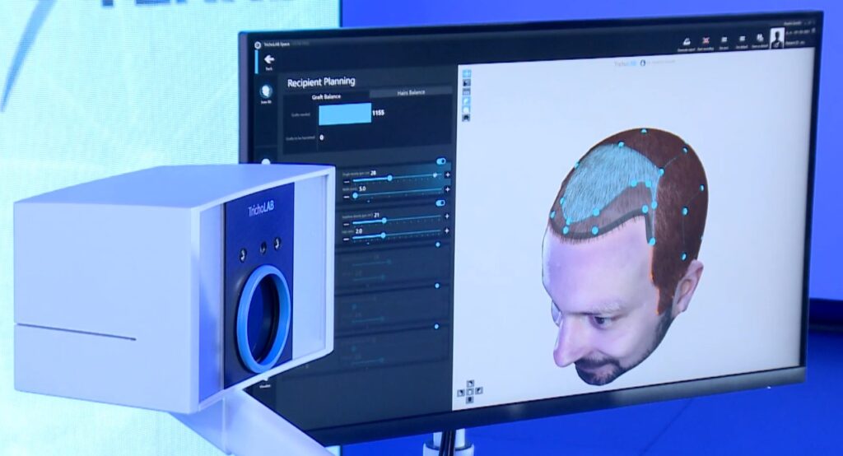Switch to the Hairs Balance tab

pos(411,92)
